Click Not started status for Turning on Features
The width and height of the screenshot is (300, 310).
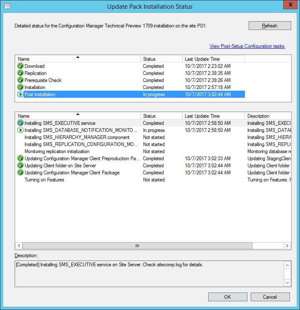tap(154, 180)
